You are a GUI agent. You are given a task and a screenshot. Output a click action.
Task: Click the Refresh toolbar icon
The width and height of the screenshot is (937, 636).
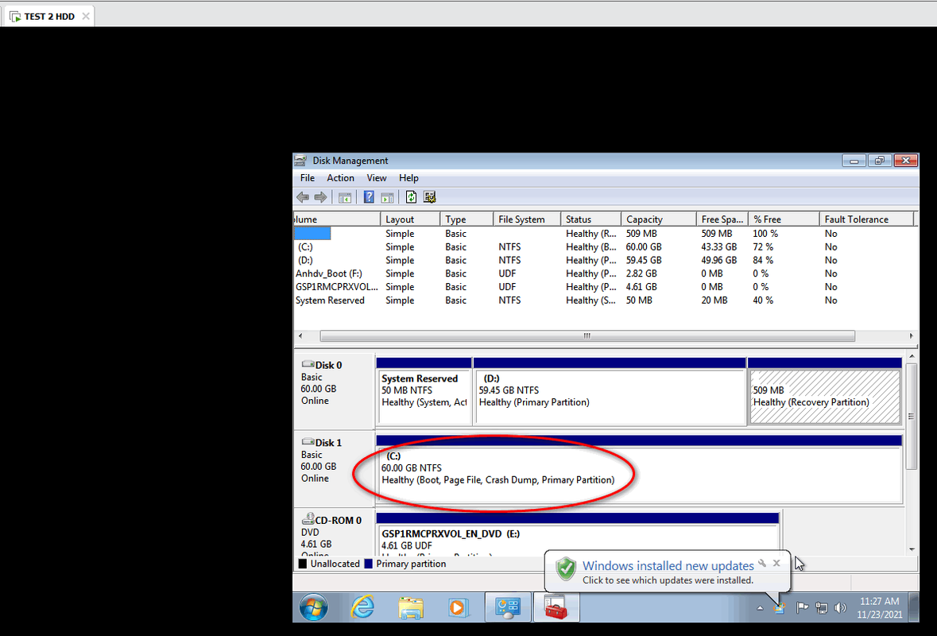411,197
